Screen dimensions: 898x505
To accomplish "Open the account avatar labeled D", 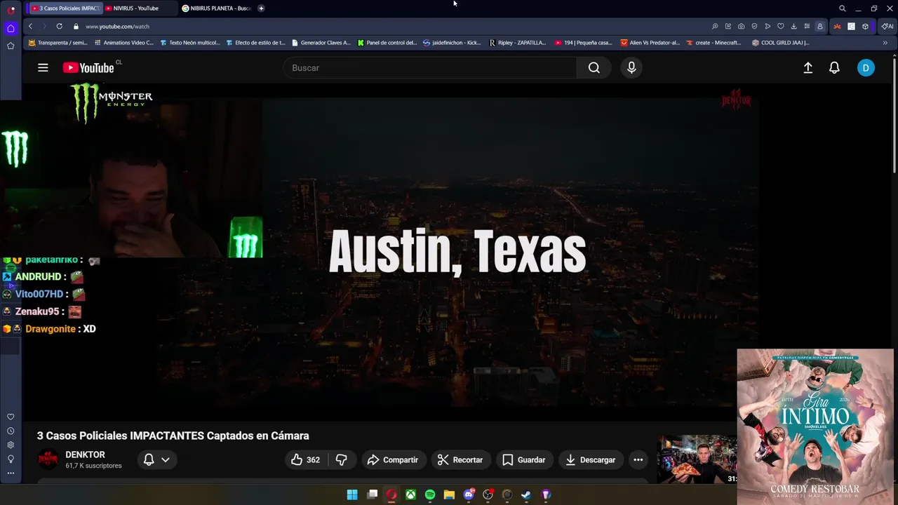I will tap(866, 68).
